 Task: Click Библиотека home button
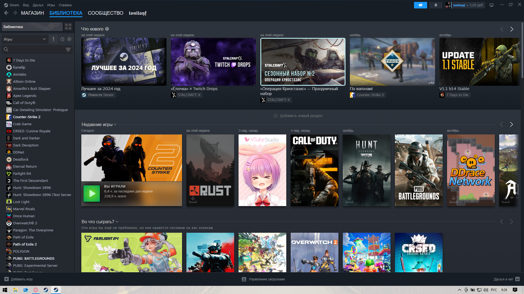(x=32, y=27)
